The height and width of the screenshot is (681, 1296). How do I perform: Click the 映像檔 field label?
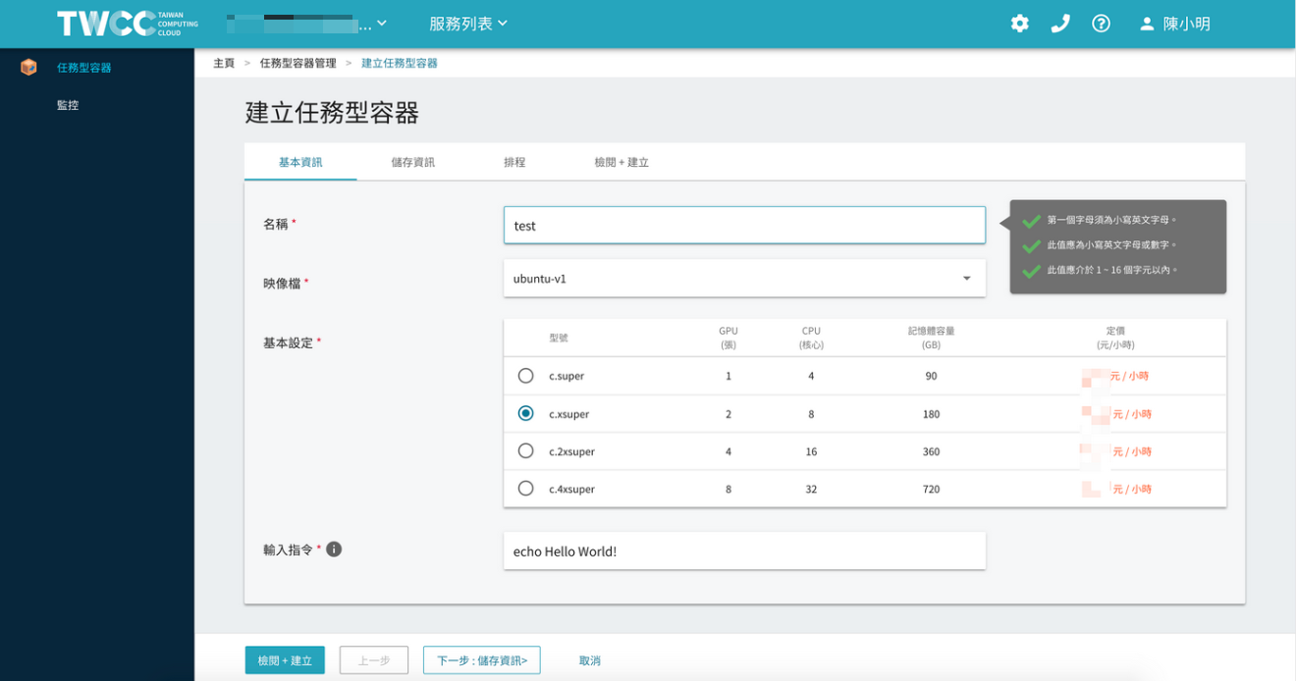pyautogui.click(x=282, y=283)
